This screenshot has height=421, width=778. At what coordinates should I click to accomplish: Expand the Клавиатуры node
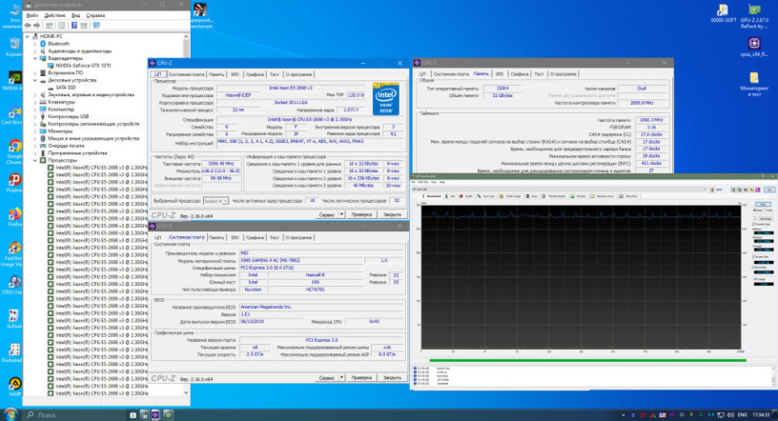point(35,102)
